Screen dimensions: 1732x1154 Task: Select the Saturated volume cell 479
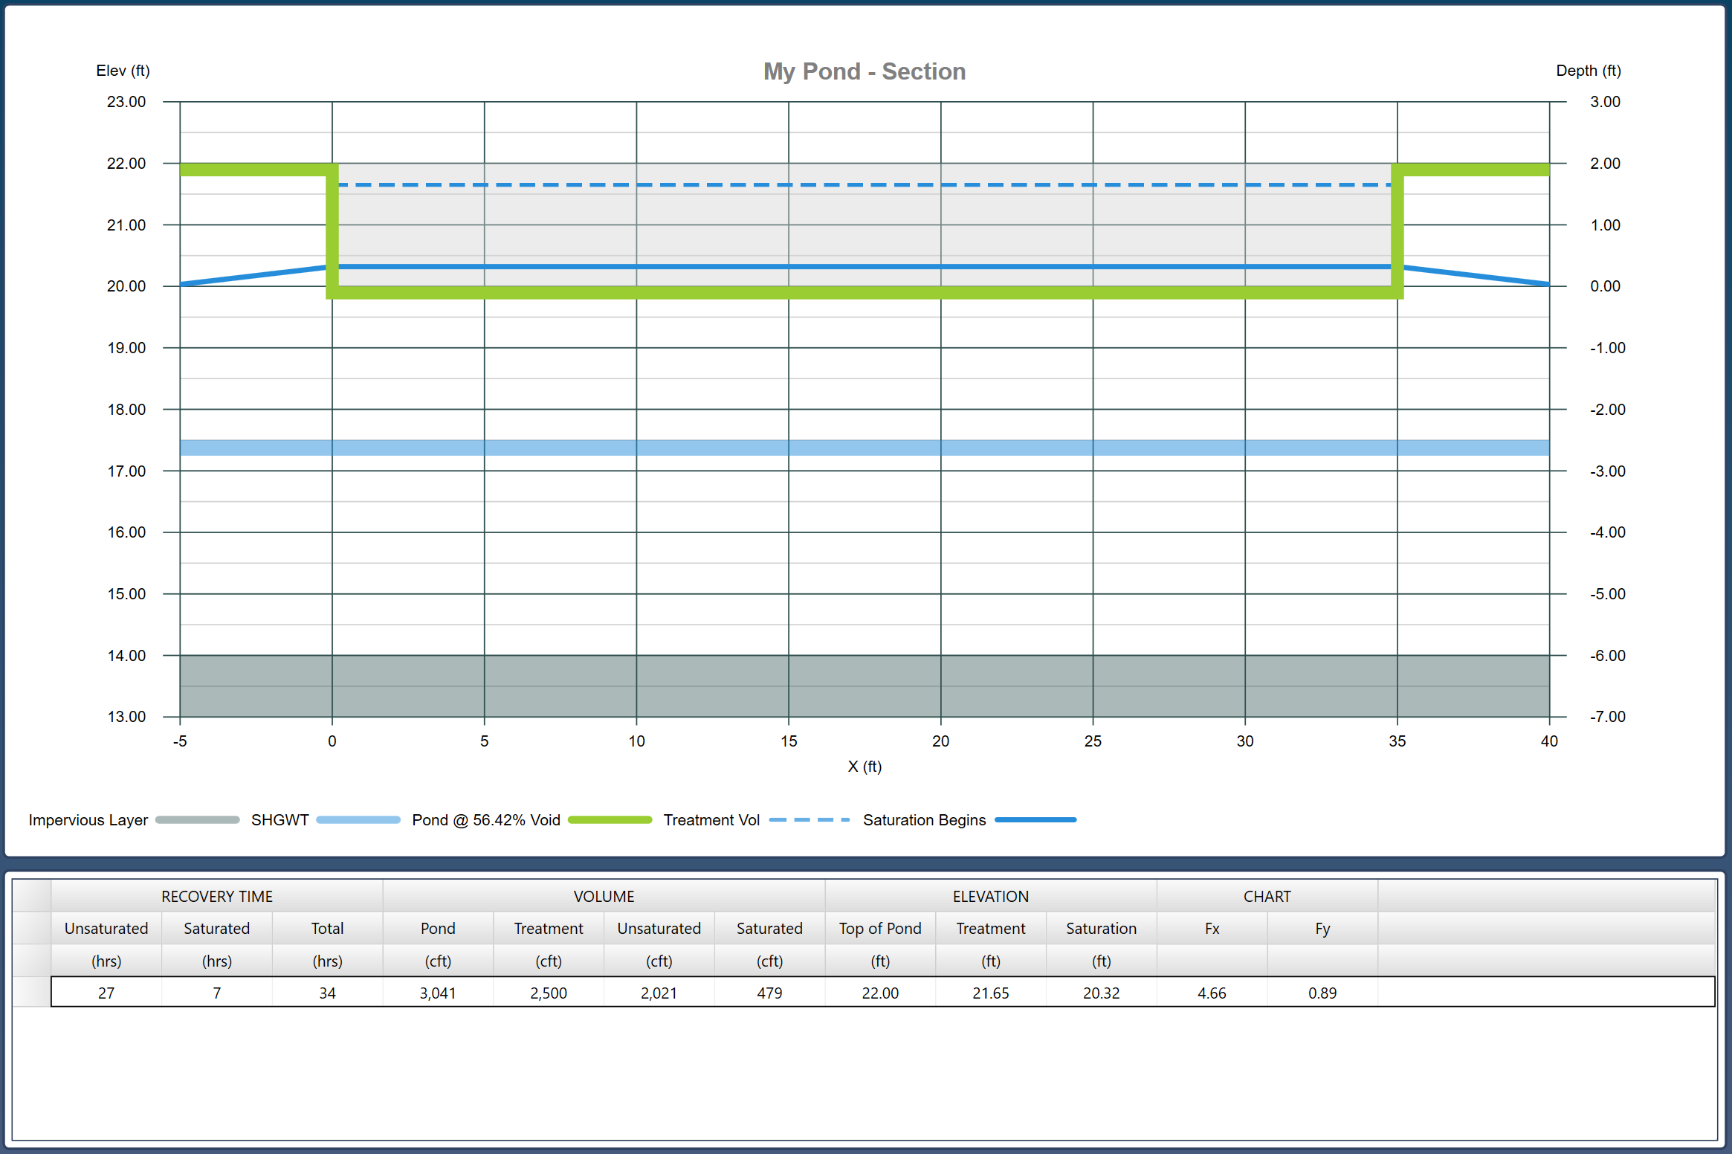point(769,993)
